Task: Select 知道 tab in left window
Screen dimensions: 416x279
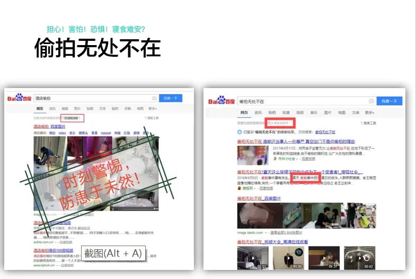Action: coord(90,109)
